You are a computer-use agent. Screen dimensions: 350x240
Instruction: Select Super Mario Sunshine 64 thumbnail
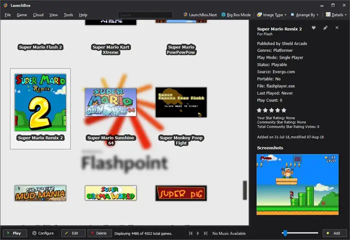pos(110,102)
